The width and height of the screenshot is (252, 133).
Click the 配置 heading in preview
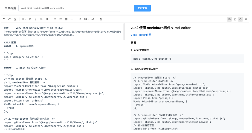pyautogui.click(x=134, y=43)
